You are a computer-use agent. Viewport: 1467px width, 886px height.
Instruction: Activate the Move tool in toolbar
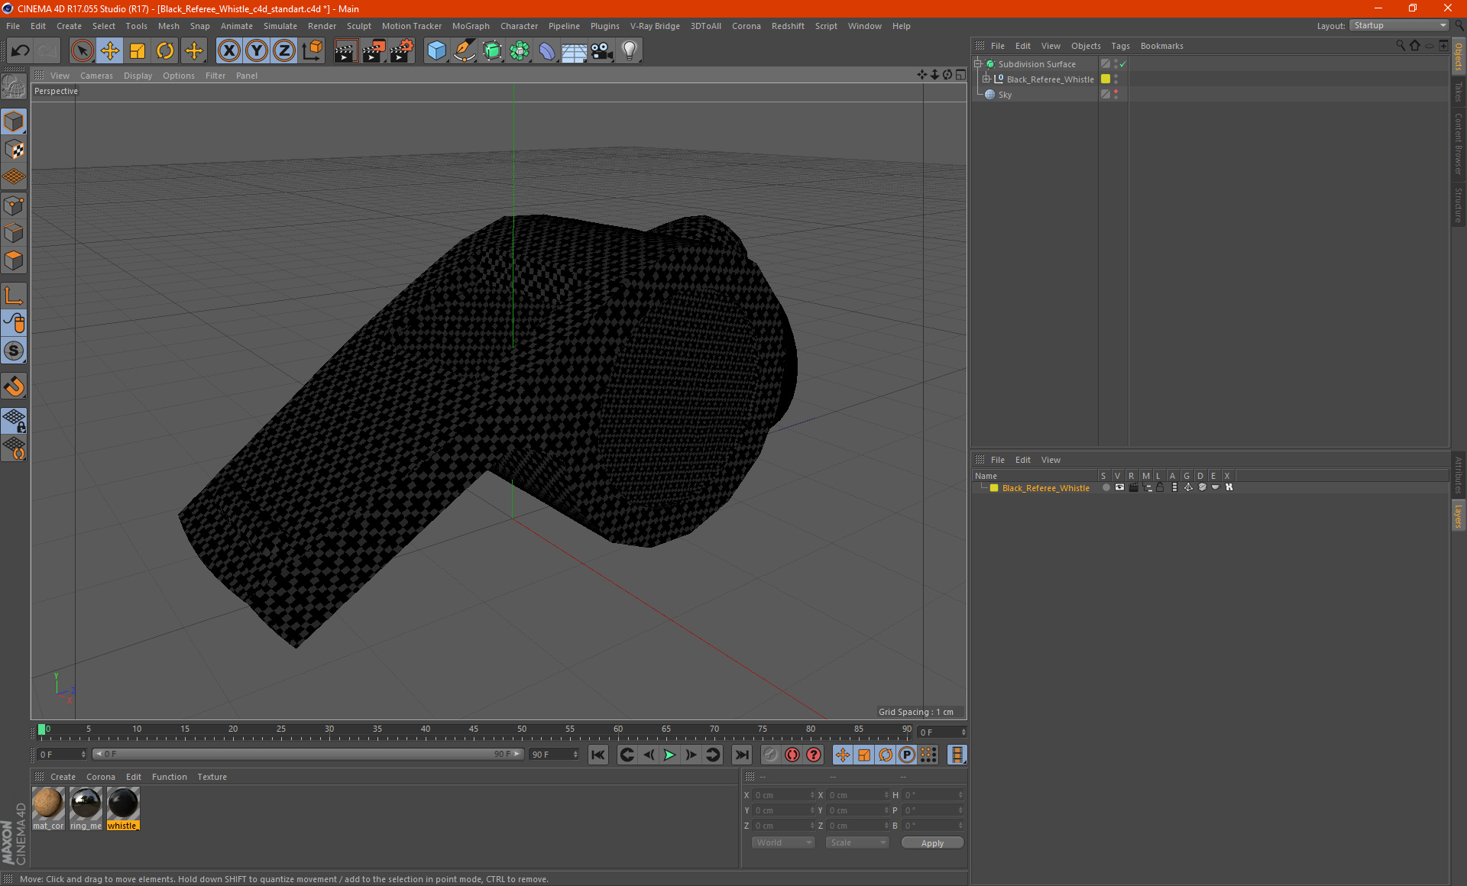(110, 51)
